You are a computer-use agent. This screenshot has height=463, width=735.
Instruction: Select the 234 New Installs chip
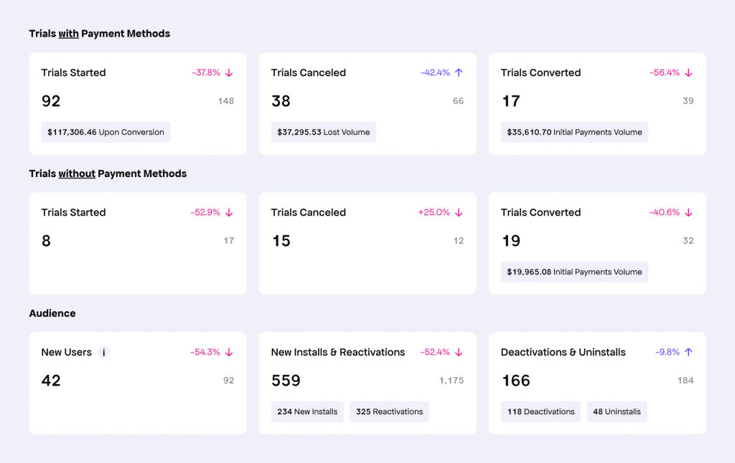pos(307,411)
